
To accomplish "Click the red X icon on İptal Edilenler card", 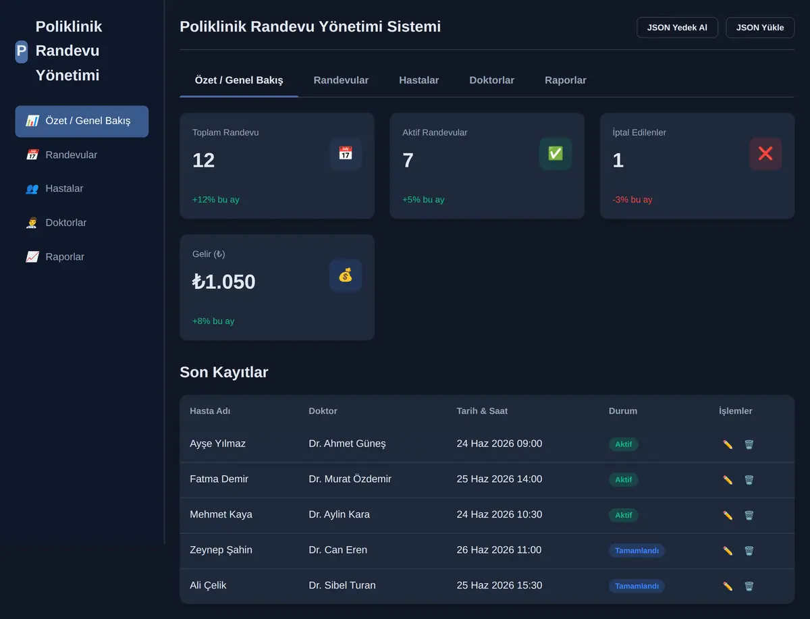I will (x=765, y=154).
